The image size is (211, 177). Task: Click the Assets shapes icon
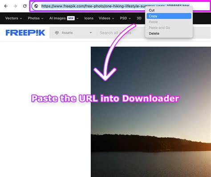click(x=57, y=33)
